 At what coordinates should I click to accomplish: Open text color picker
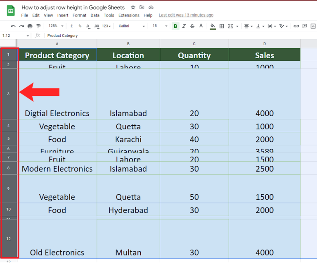[201, 26]
